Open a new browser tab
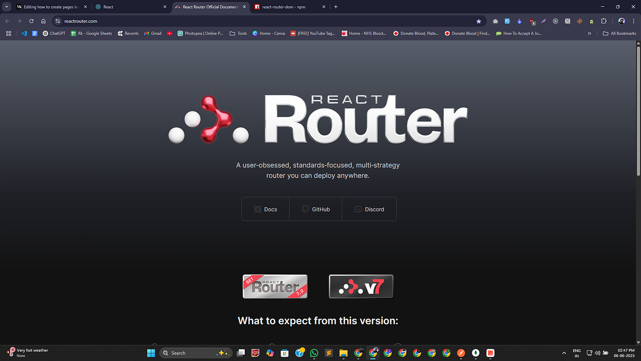The height and width of the screenshot is (361, 641). pyautogui.click(x=336, y=7)
